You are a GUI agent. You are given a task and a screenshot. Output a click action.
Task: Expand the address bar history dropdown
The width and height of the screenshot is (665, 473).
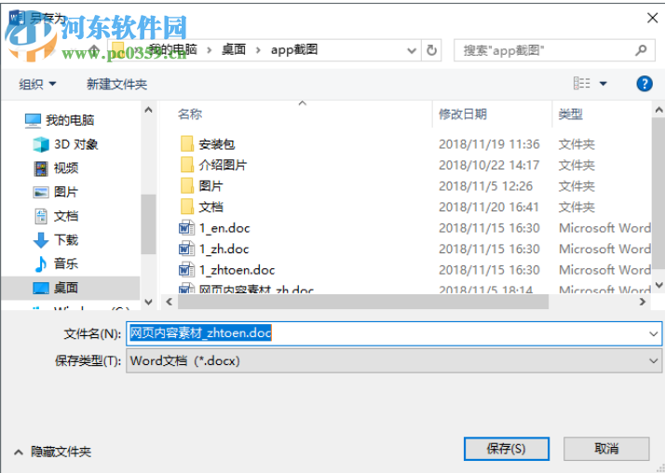pyautogui.click(x=412, y=51)
